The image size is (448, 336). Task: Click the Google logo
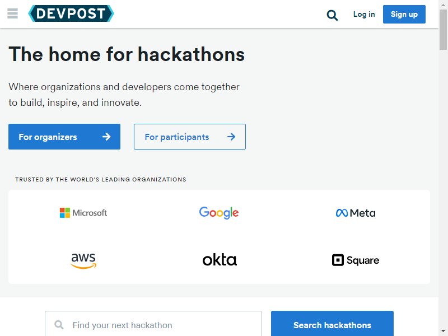point(219,213)
